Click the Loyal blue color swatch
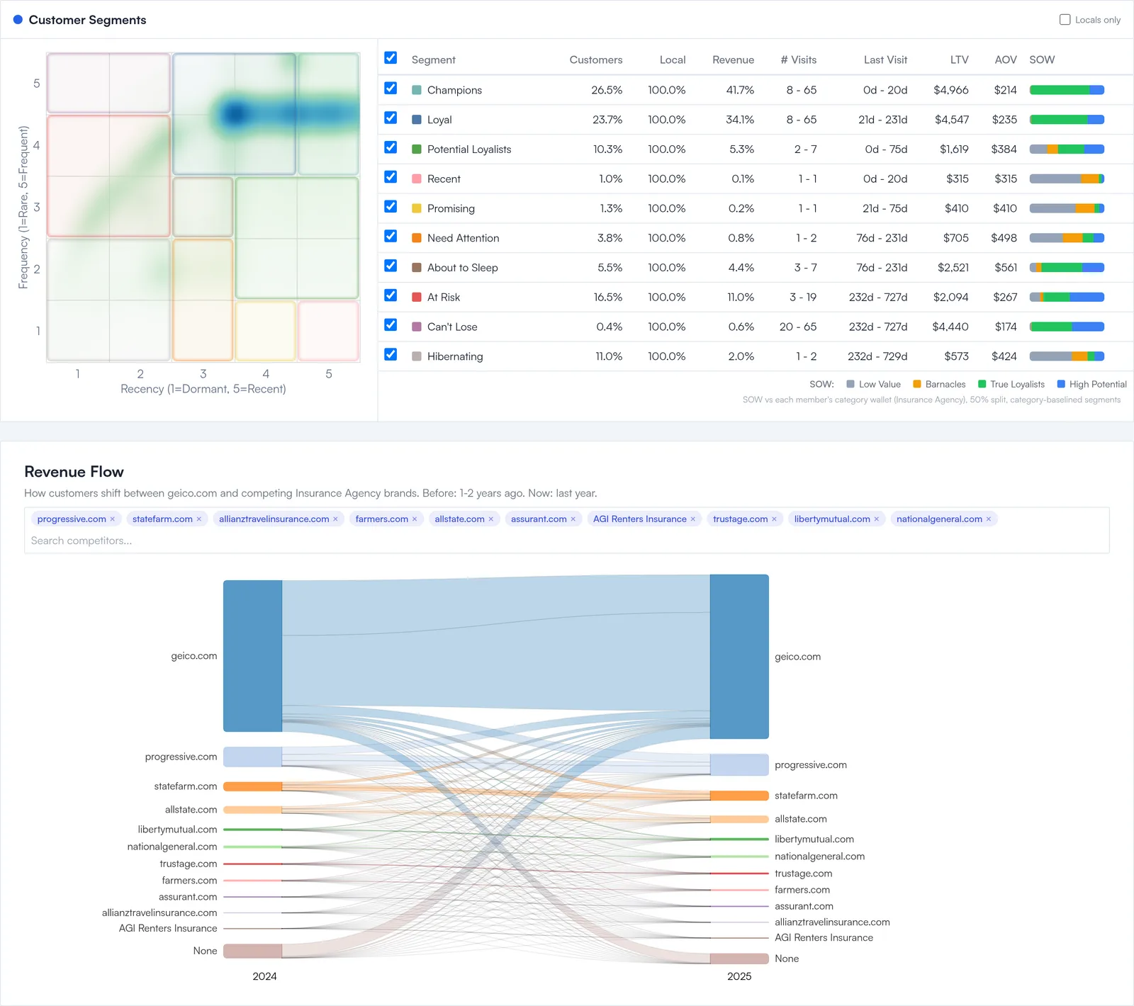Screen dimensions: 1134x1006 tap(417, 120)
